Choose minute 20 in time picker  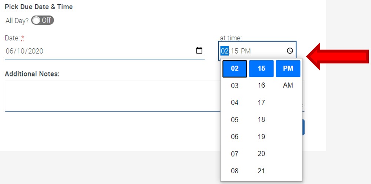[x=261, y=154]
